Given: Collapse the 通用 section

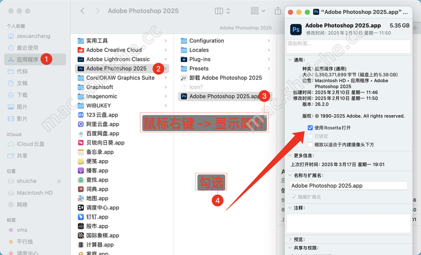Looking at the screenshot, I should click(290, 60).
